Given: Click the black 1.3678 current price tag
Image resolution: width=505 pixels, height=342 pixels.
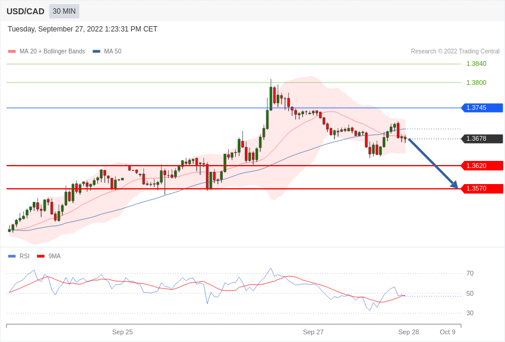Looking at the screenshot, I should pos(482,139).
